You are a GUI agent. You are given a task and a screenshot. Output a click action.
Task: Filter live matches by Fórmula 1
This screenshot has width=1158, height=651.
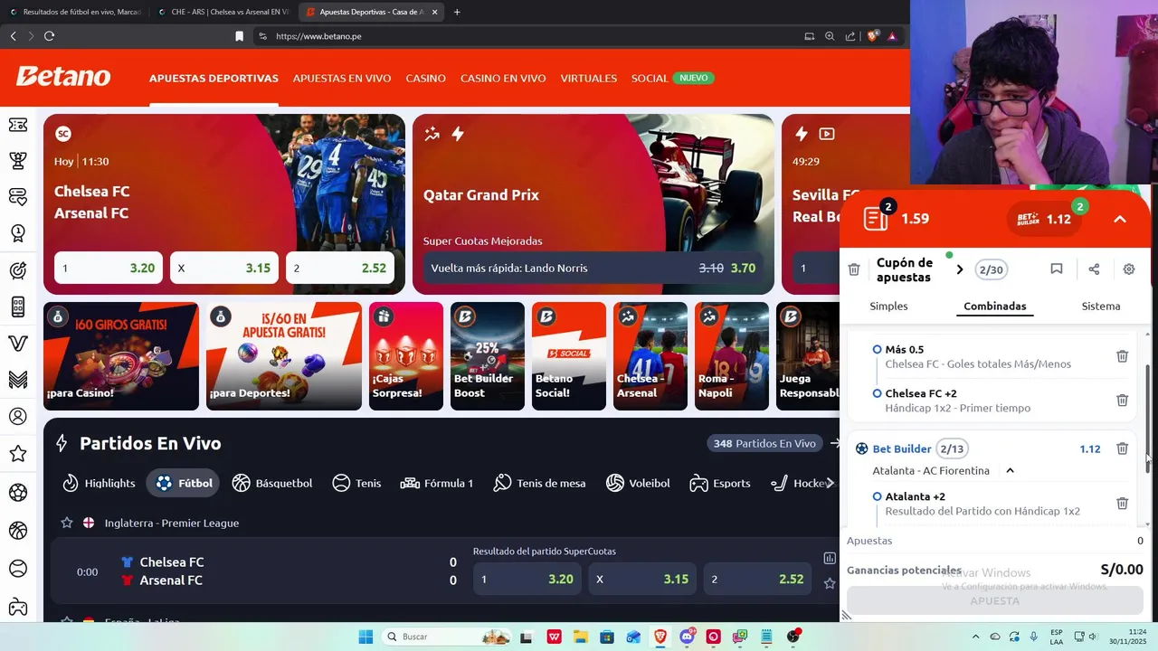pyautogui.click(x=437, y=483)
